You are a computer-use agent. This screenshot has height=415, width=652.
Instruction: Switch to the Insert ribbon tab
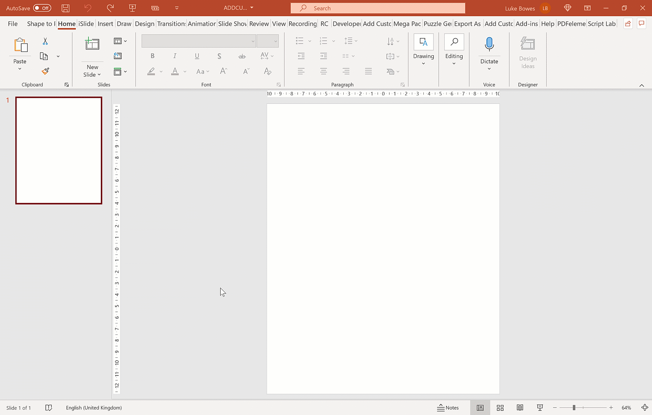105,23
